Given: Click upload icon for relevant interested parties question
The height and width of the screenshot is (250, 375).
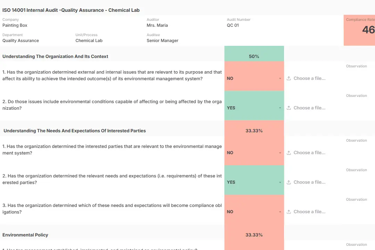Looking at the screenshot, I should 289,153.
